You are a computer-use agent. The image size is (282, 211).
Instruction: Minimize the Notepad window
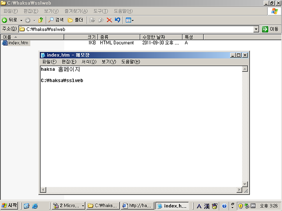click(233, 55)
